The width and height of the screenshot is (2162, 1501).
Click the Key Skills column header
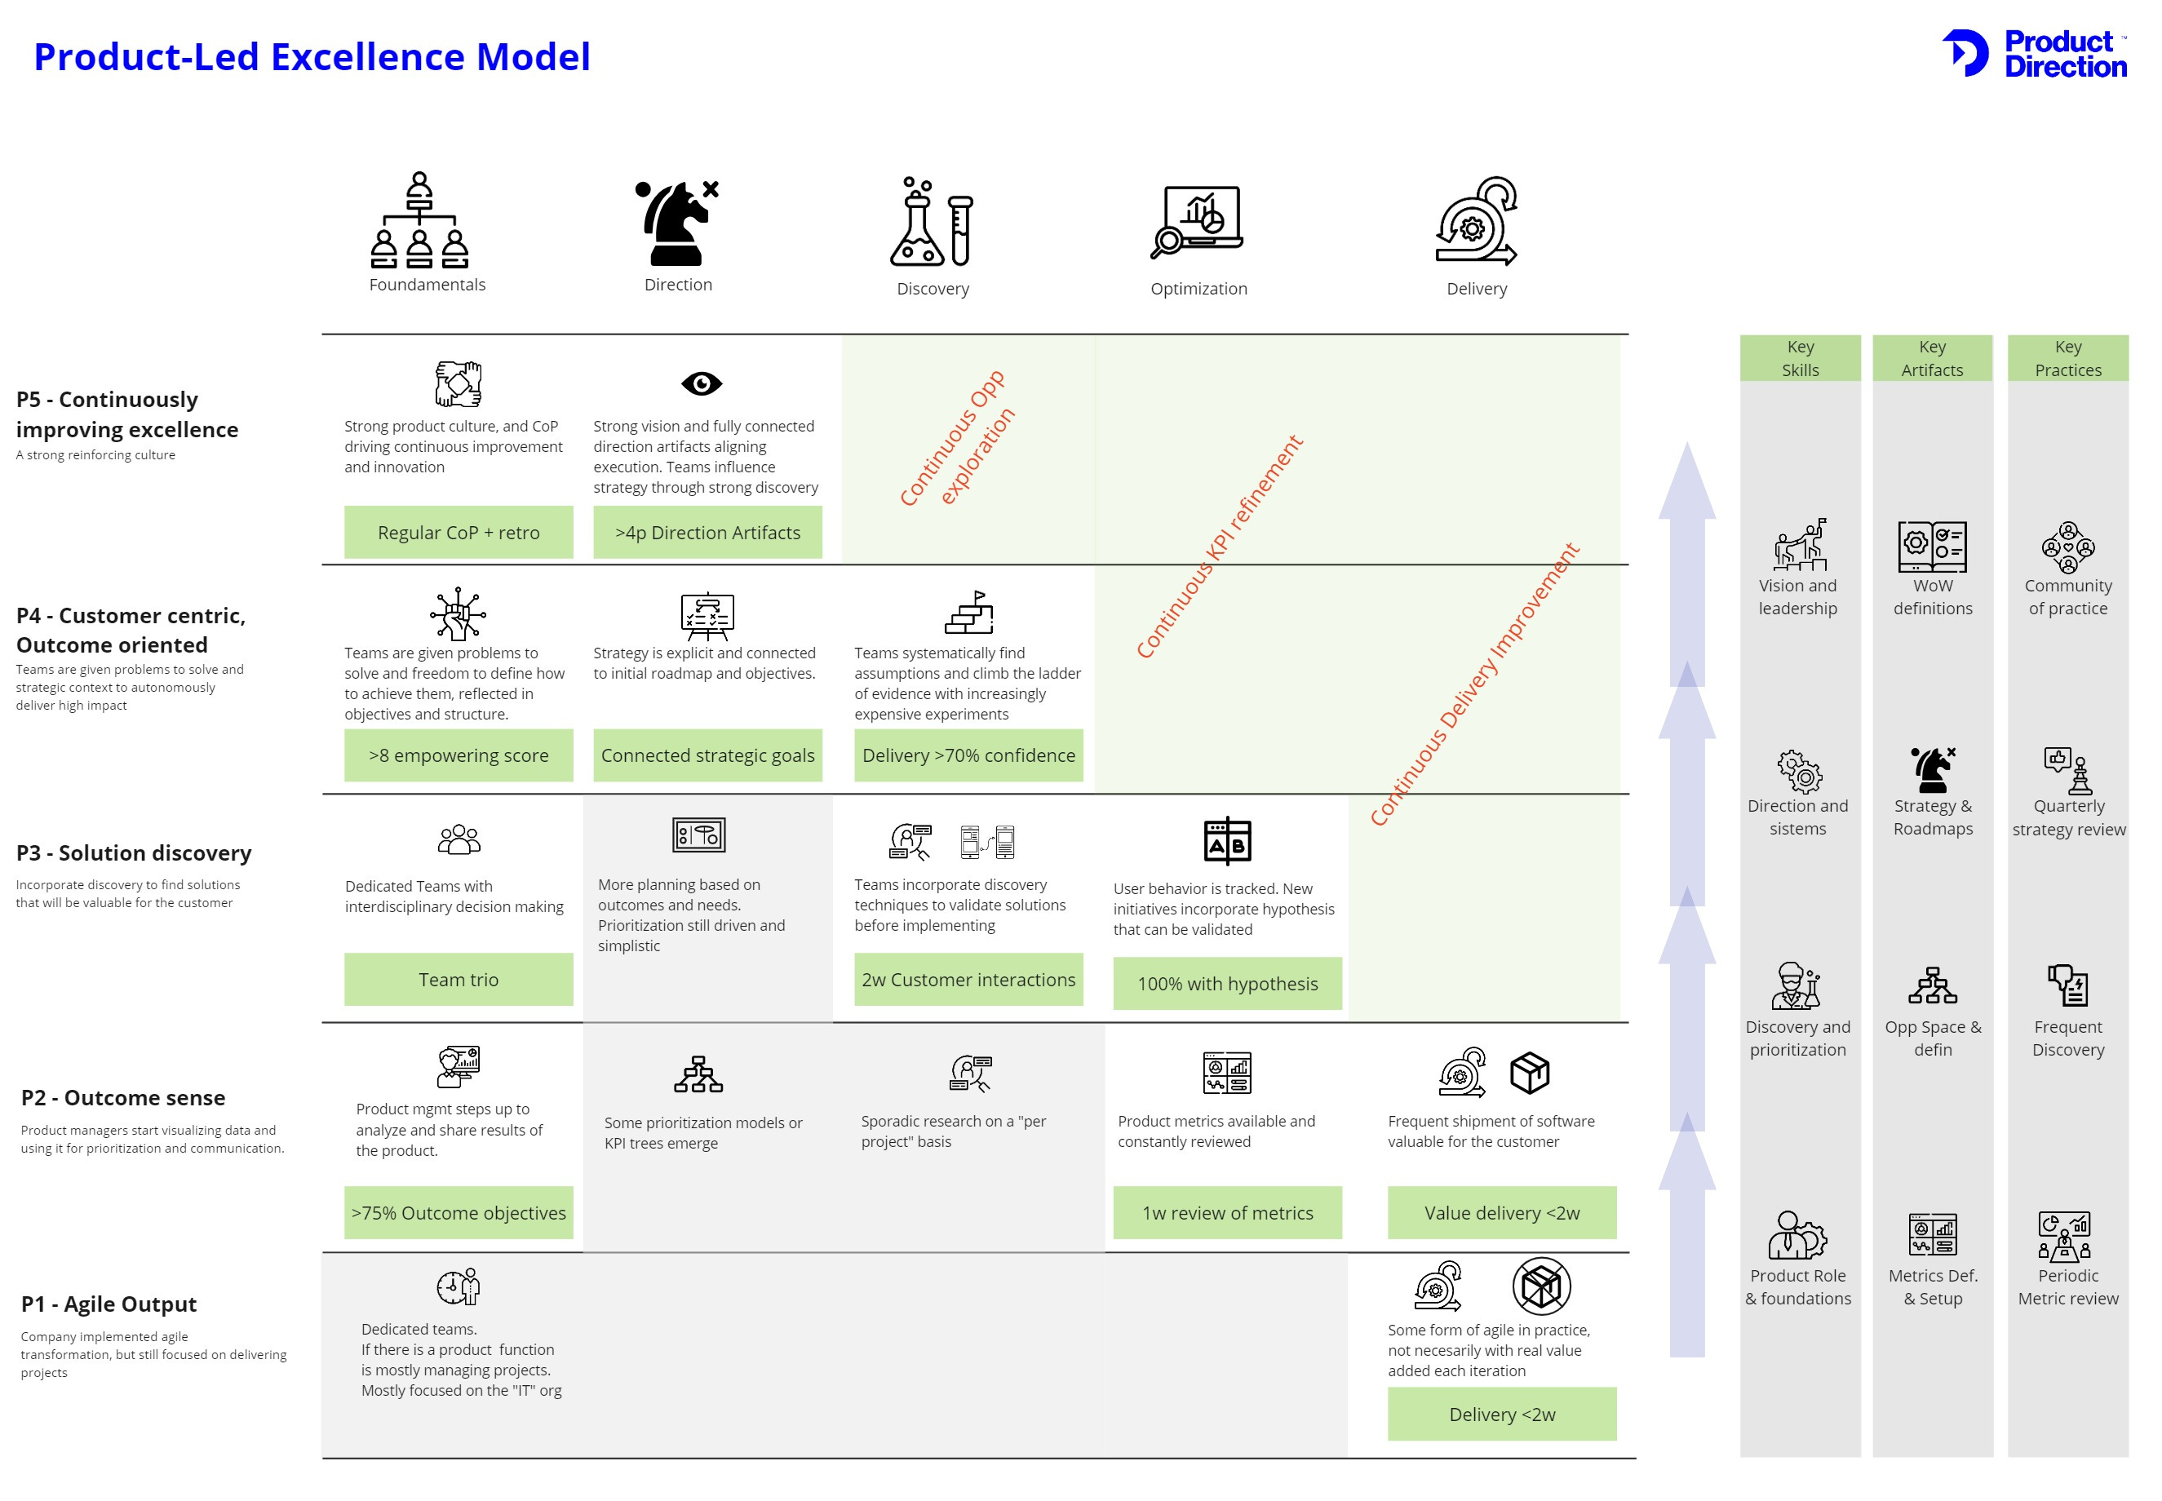1799,358
